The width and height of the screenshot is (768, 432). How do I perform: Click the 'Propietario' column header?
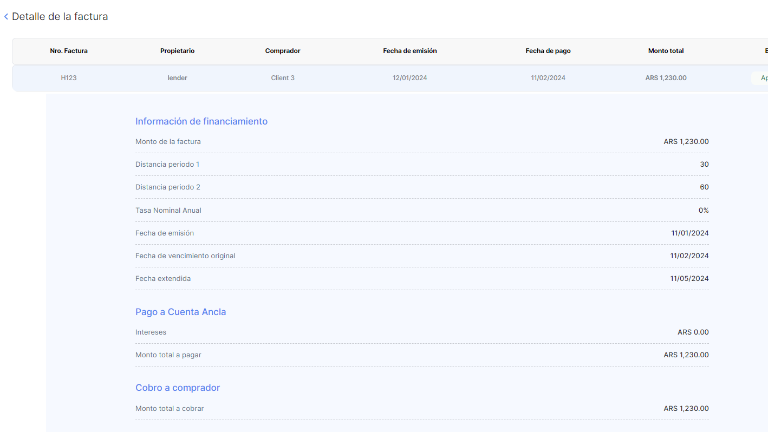coord(177,51)
